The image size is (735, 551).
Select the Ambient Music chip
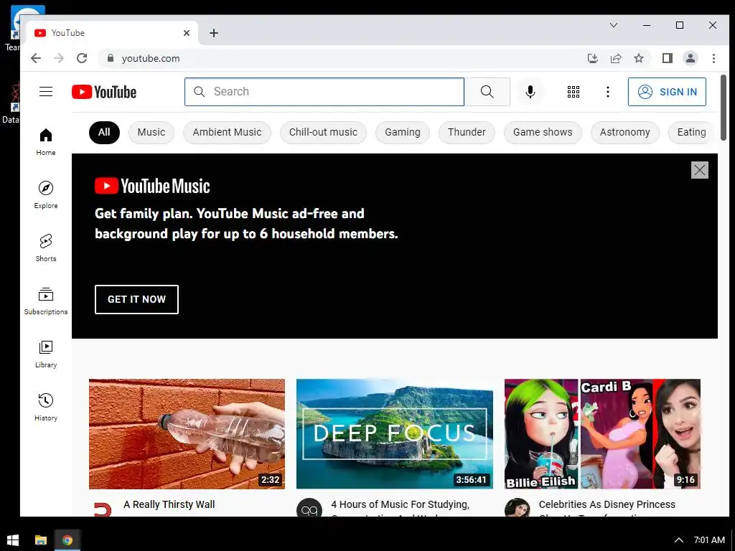coord(227,132)
